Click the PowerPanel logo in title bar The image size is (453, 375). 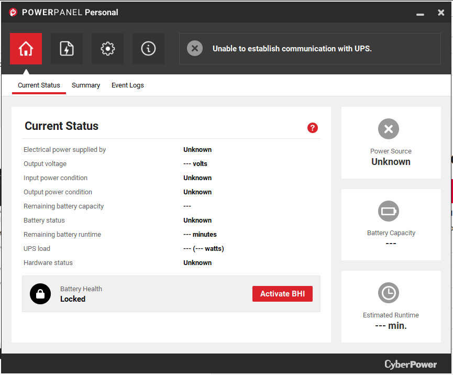tap(14, 12)
